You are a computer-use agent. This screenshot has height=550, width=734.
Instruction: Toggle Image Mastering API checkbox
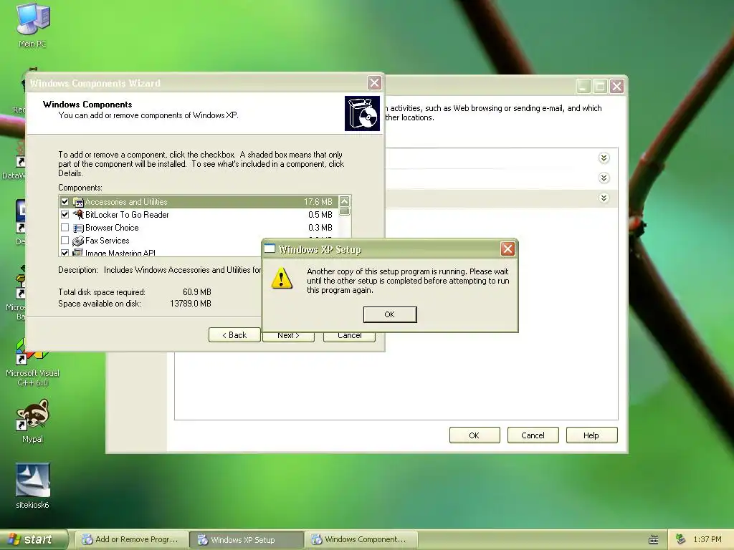(65, 253)
